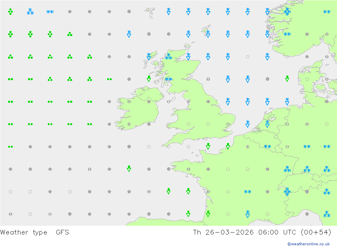
Task: Select the snow shower symbol just east of Faroe Islands
Action: (x=168, y=11)
